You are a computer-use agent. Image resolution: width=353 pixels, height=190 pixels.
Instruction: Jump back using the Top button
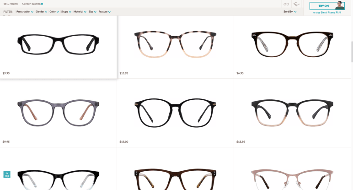tap(7, 175)
